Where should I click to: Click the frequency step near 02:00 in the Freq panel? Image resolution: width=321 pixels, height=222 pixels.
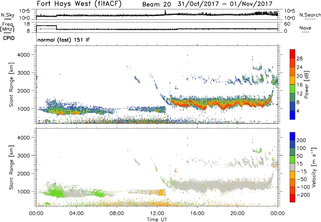57,27
